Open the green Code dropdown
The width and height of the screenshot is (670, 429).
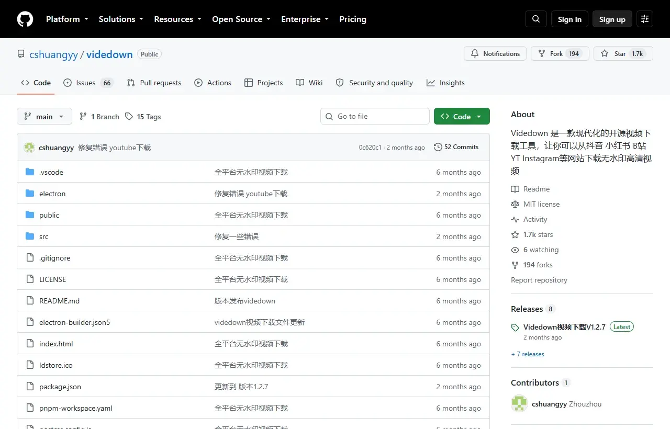tap(462, 116)
